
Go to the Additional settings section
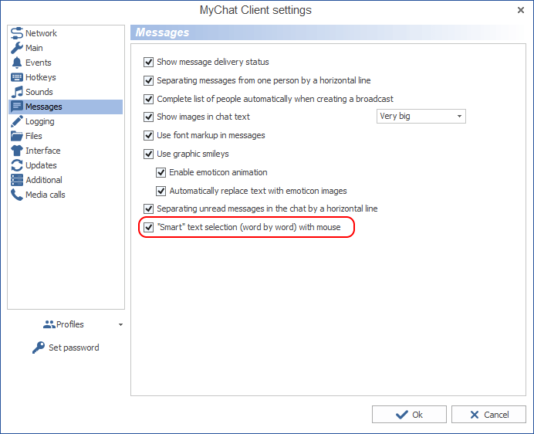[x=43, y=180]
